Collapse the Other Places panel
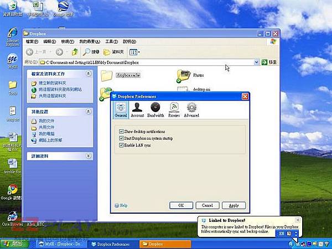The height and width of the screenshot is (249, 332). (x=89, y=112)
